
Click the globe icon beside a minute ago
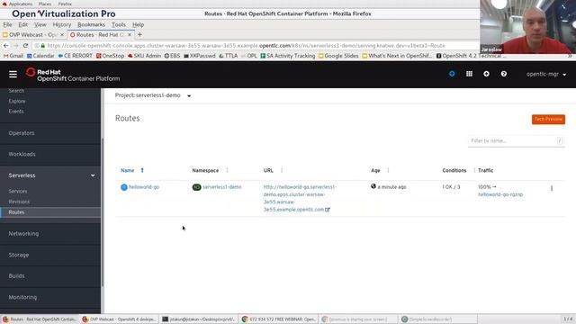click(x=373, y=186)
